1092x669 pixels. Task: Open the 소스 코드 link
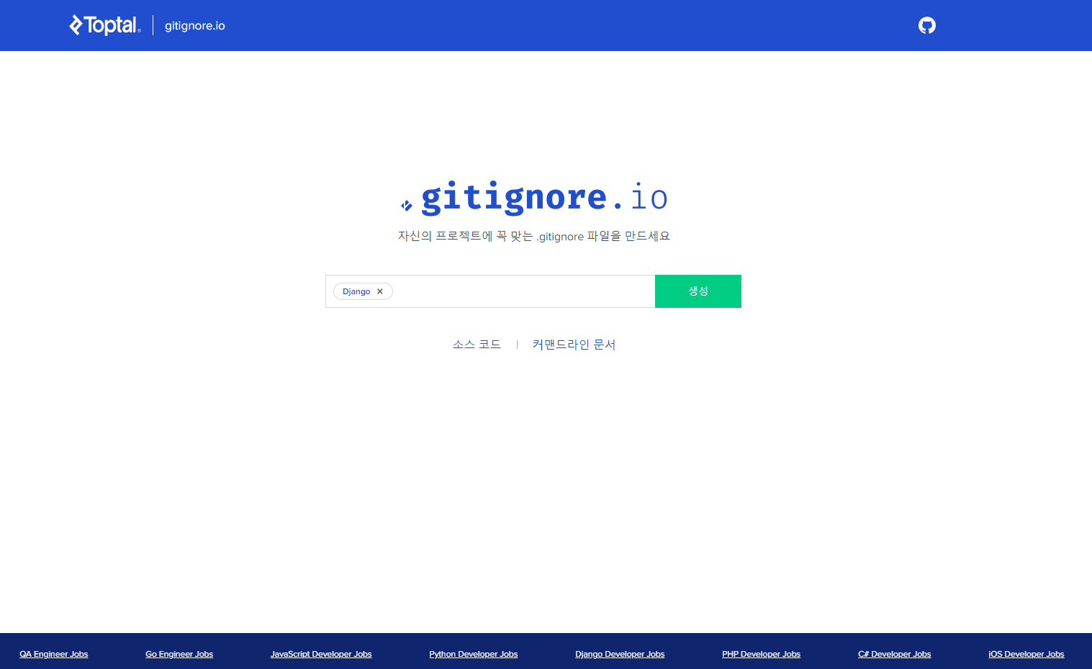click(x=477, y=345)
